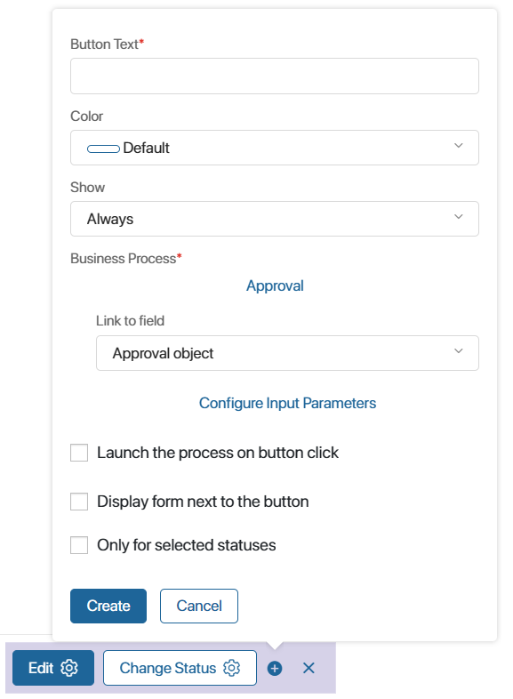Click the Default color preview pill icon
This screenshot has height=699, width=513.
[x=103, y=149]
